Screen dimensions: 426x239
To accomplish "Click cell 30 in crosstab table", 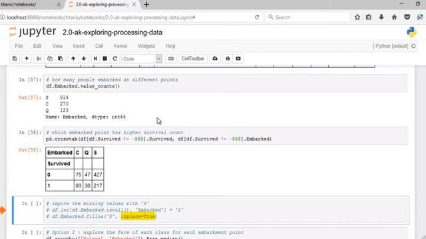I will [x=87, y=186].
